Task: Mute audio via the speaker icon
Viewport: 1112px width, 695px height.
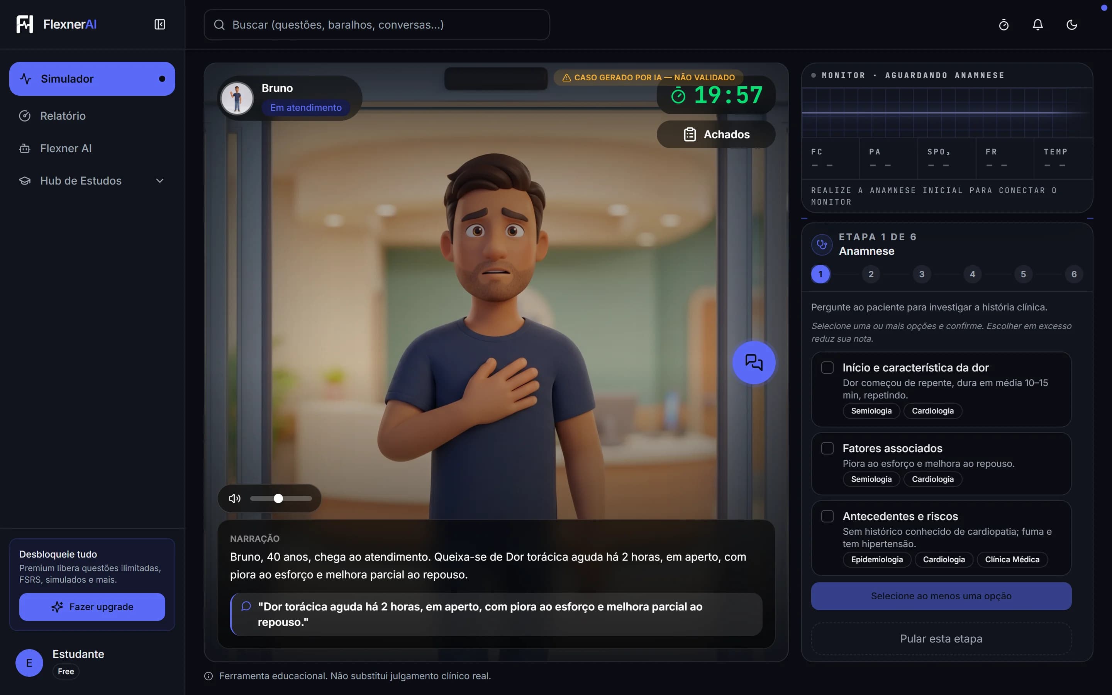Action: click(x=234, y=498)
